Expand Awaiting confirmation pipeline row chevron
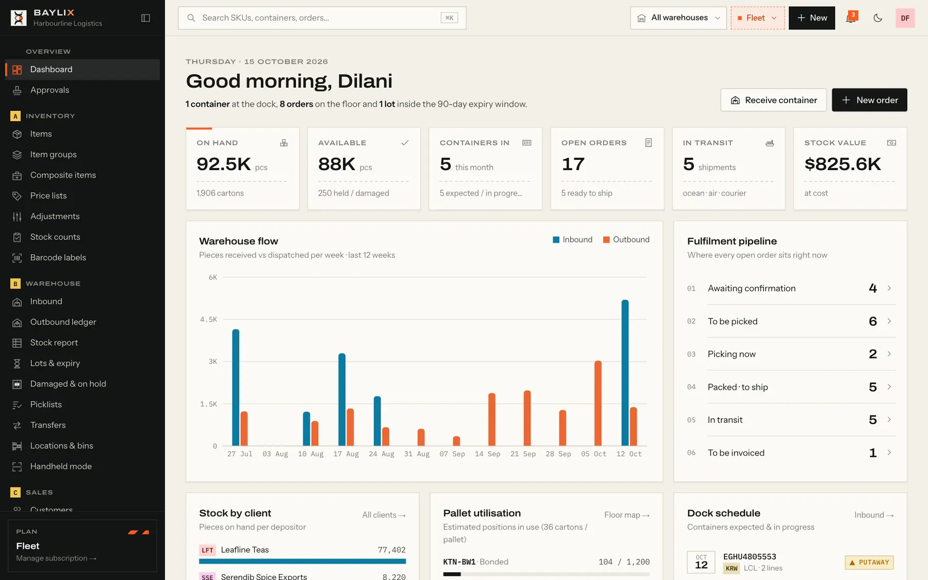This screenshot has height=580, width=928. (x=889, y=288)
